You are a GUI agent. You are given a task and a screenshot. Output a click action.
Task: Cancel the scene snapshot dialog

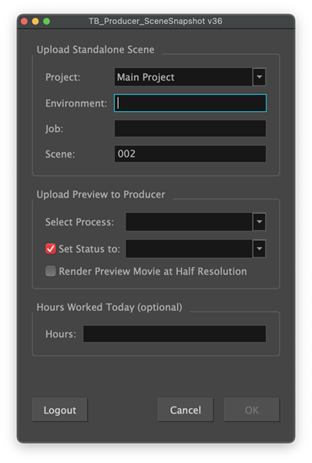coord(186,410)
